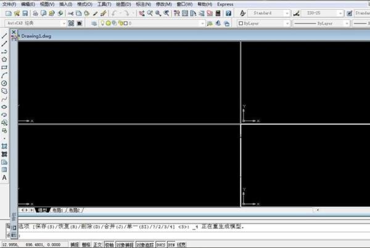370x248 pixels.
Task: Open the Standard text style dropdown
Action: 268,13
